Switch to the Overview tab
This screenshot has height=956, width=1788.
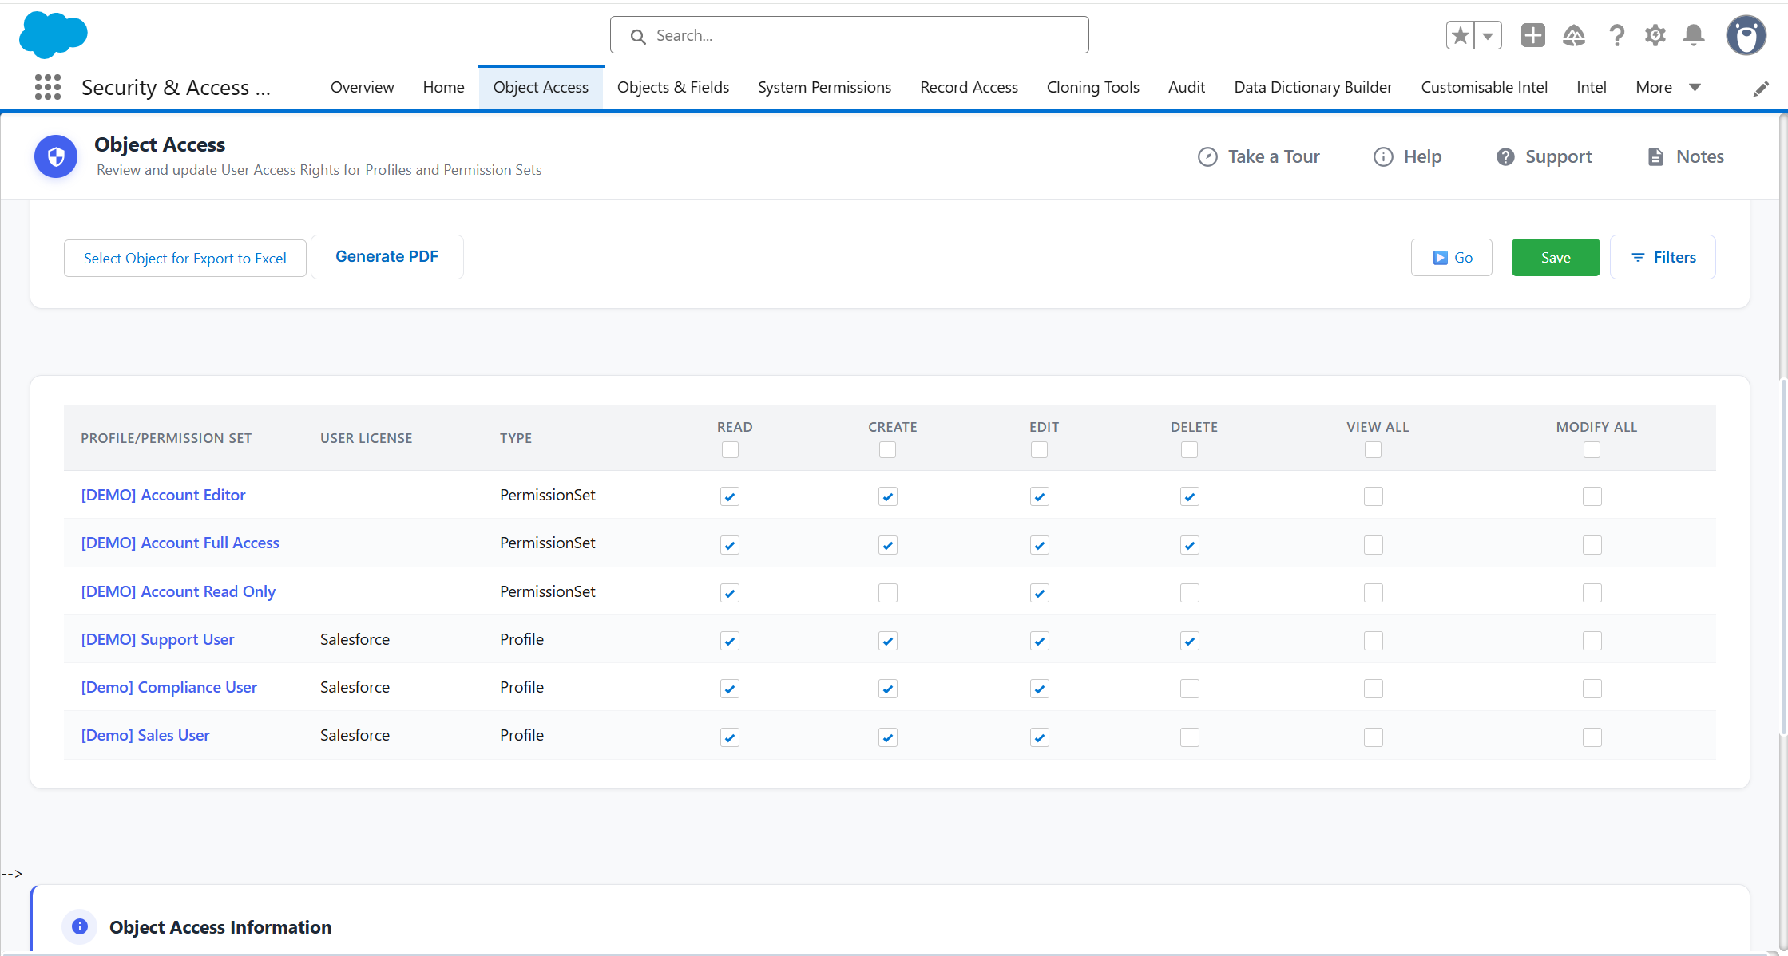tap(362, 87)
